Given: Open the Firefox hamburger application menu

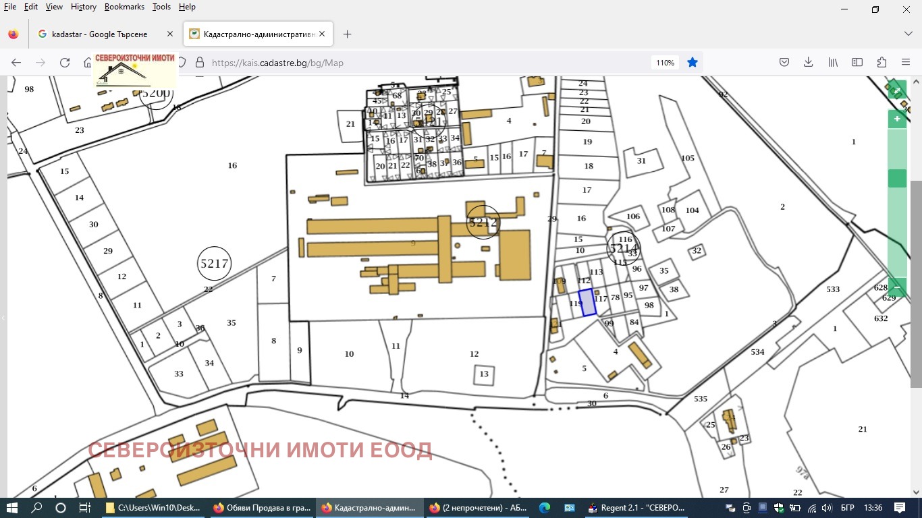Looking at the screenshot, I should [906, 63].
